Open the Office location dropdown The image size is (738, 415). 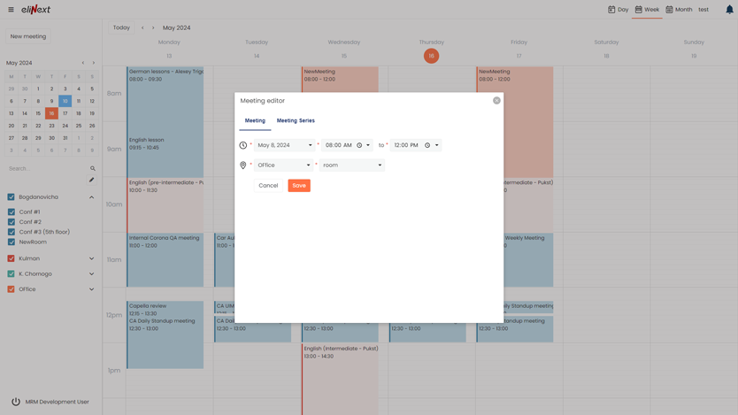(283, 165)
